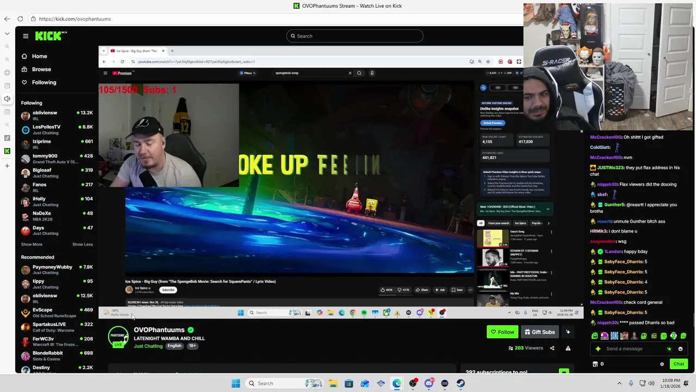Open oblivionsw channel with 13.2K viewers
Viewport: 696px width, 392px height.
(57, 115)
